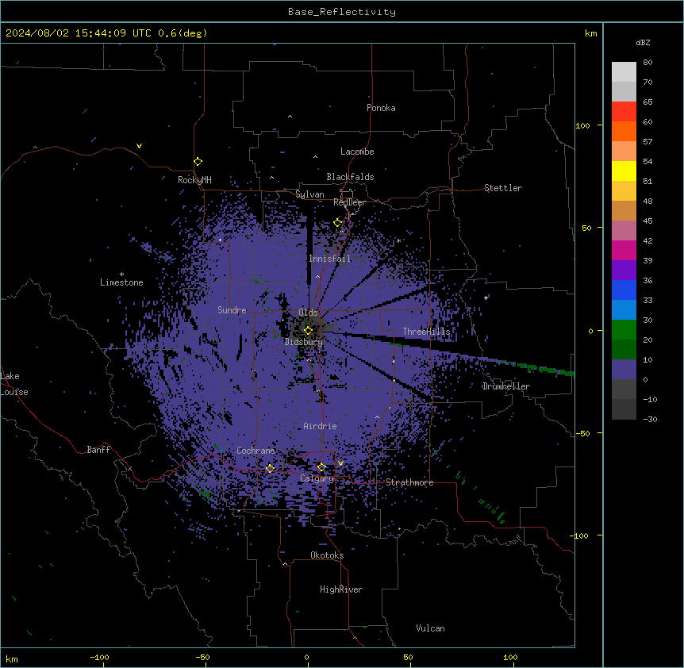Screen dimensions: 684x668
Task: Select the white caret marker west of Lacombe
Action: [x=315, y=157]
